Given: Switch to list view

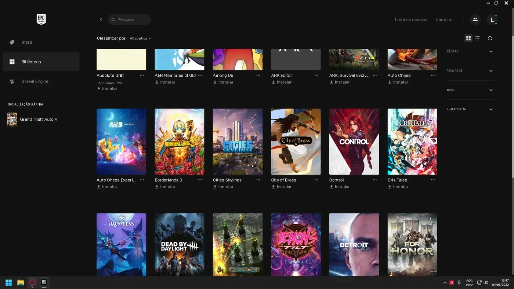Looking at the screenshot, I should pyautogui.click(x=477, y=38).
